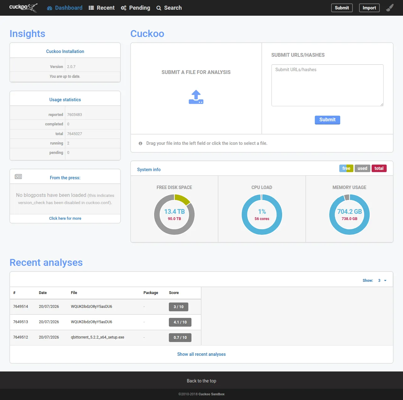This screenshot has width=403, height=400.
Task: Click the reported value 7603483
Action: click(x=75, y=115)
